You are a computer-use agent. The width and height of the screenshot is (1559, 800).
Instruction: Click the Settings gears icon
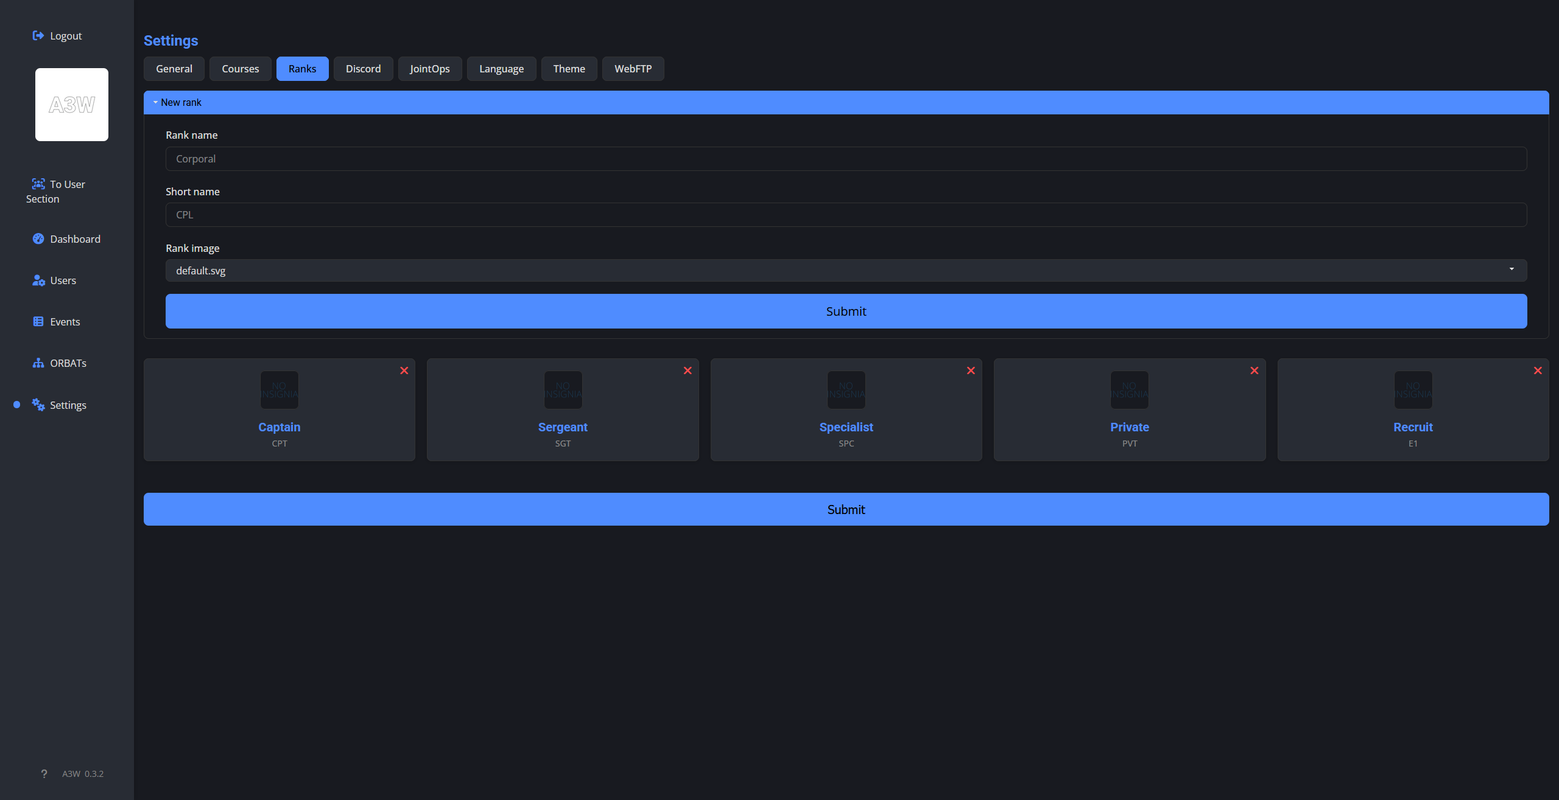point(38,405)
